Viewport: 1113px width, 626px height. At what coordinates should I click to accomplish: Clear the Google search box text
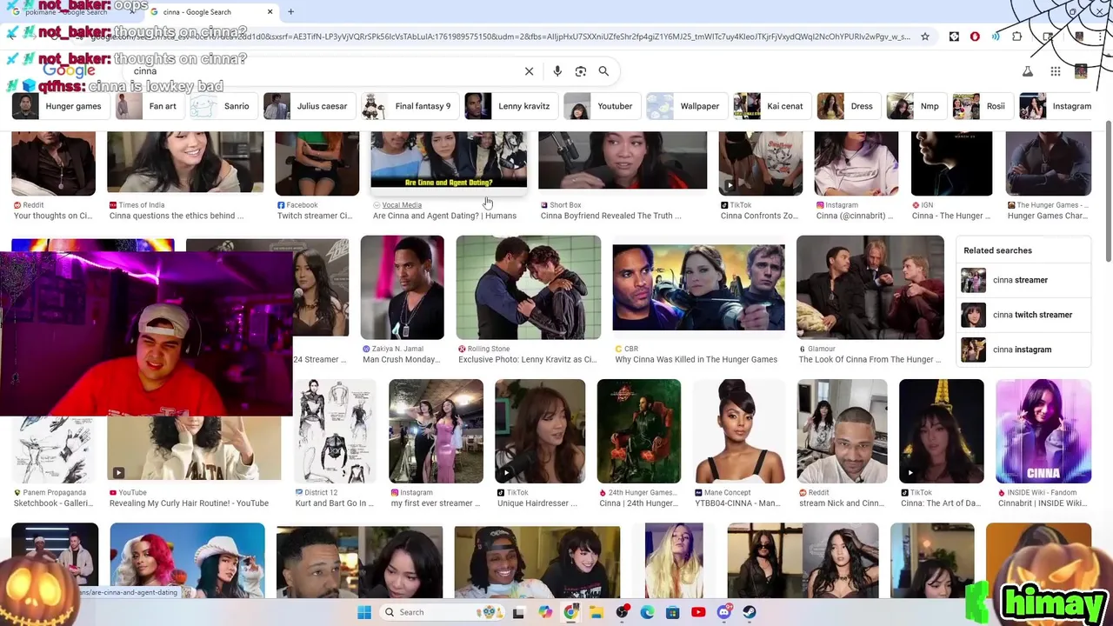click(529, 71)
